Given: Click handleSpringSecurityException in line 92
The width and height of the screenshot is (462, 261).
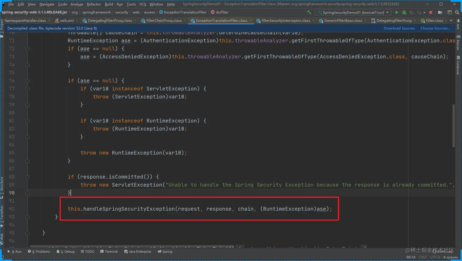Looking at the screenshot, I should [129, 209].
